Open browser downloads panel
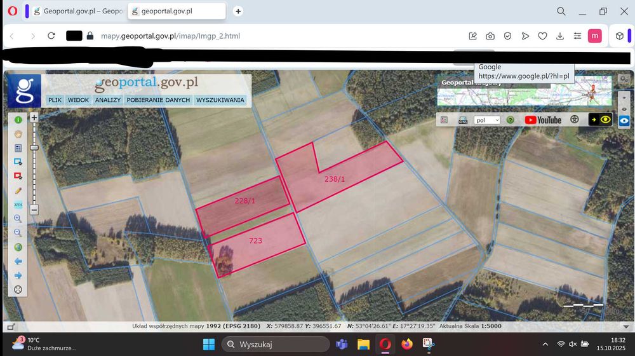The image size is (635, 356). (x=560, y=36)
